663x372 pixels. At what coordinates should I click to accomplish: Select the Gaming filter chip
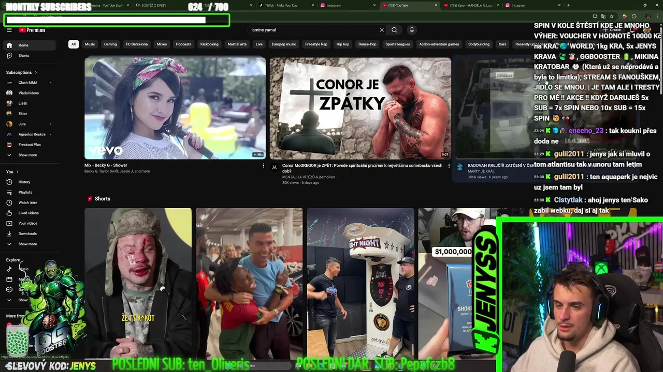[110, 44]
